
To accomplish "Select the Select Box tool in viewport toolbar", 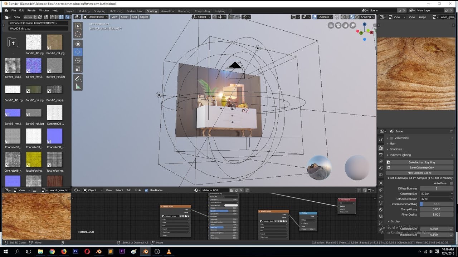I will [x=78, y=26].
